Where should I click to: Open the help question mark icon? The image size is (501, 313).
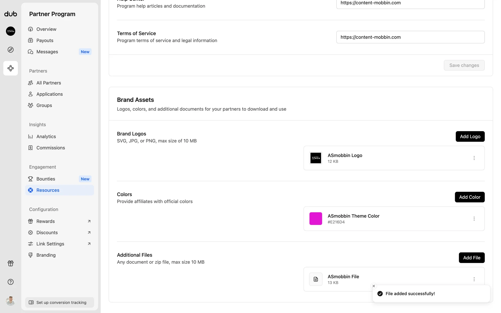[11, 282]
